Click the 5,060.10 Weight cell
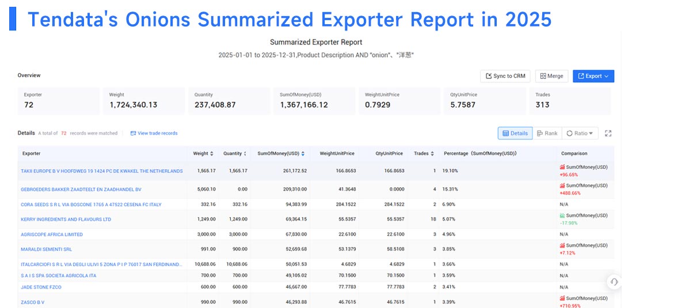The image size is (685, 308). click(206, 189)
